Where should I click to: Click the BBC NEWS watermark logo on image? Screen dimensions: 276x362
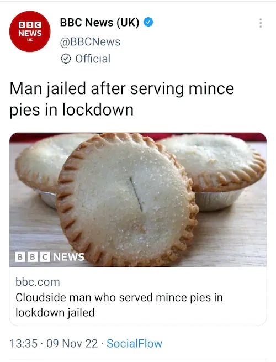(50, 257)
